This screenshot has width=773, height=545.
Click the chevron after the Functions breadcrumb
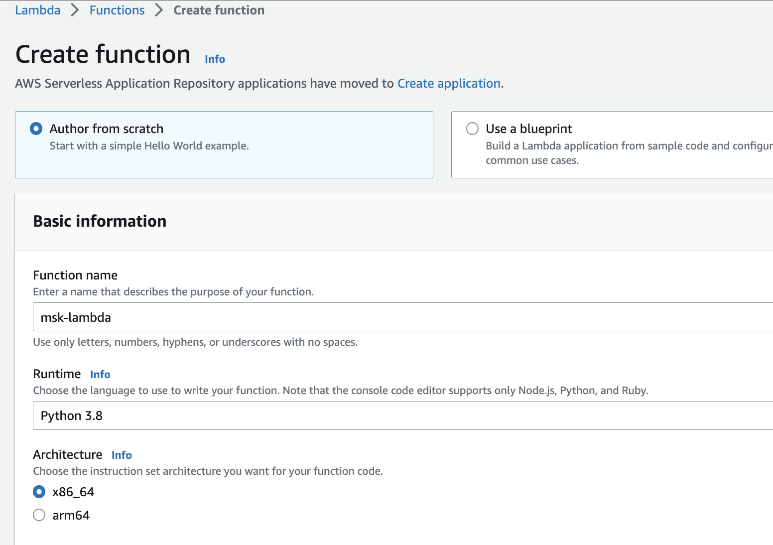[159, 10]
